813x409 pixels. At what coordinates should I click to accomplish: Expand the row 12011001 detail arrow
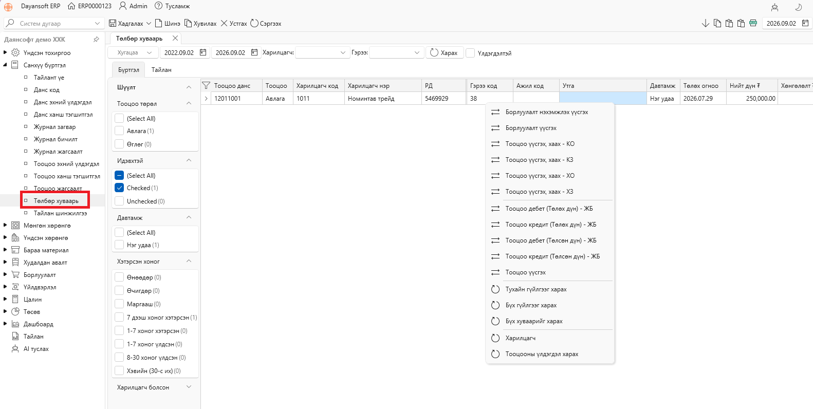tap(206, 99)
